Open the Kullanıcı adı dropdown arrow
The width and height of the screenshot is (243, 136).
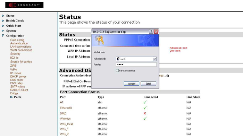click(154, 59)
